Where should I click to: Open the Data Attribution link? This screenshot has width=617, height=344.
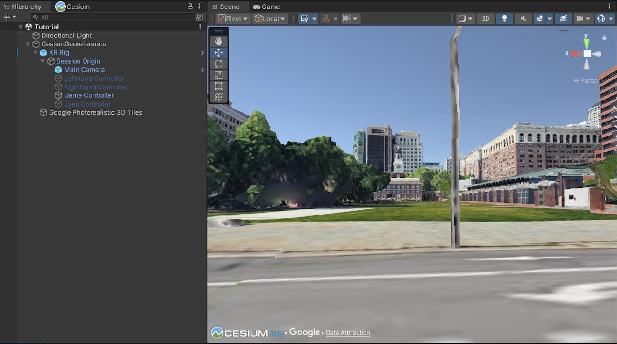pyautogui.click(x=347, y=332)
